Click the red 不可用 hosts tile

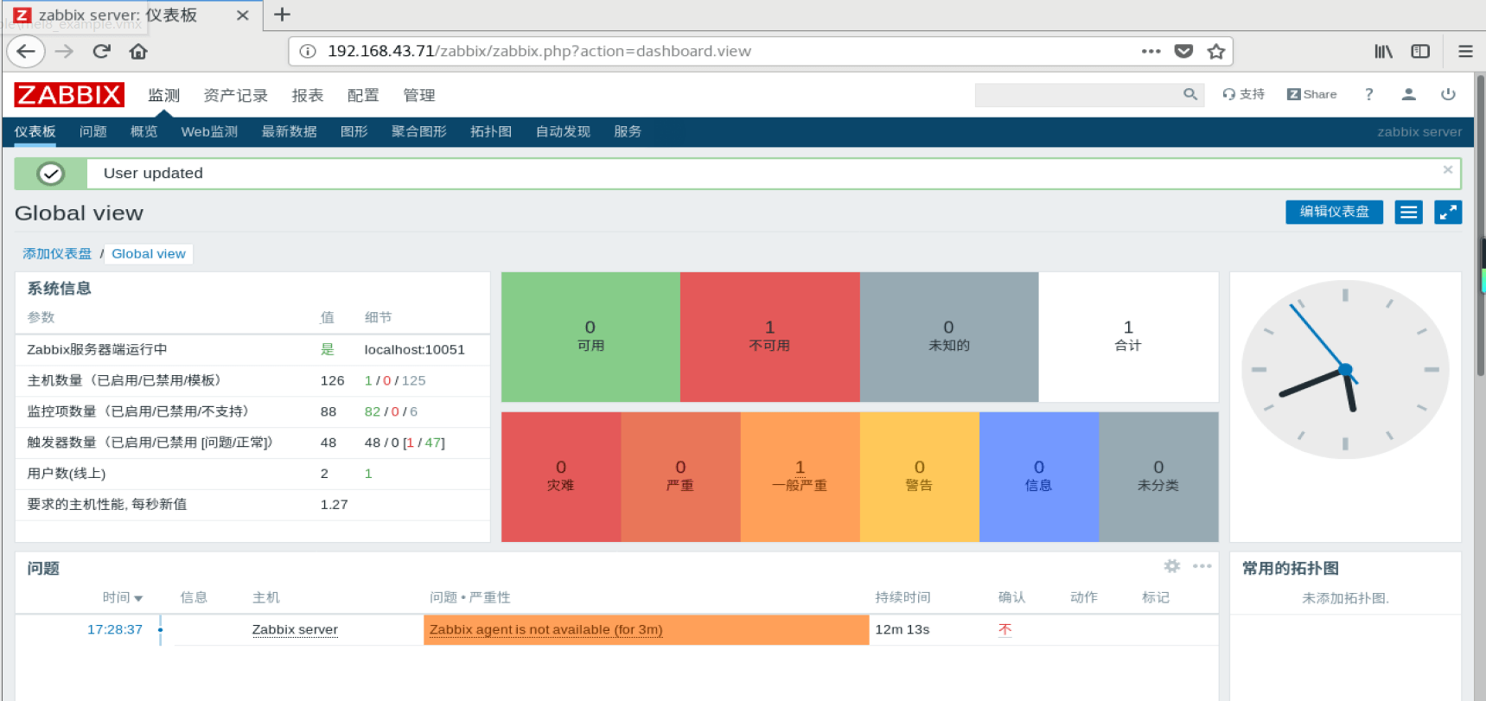point(770,337)
